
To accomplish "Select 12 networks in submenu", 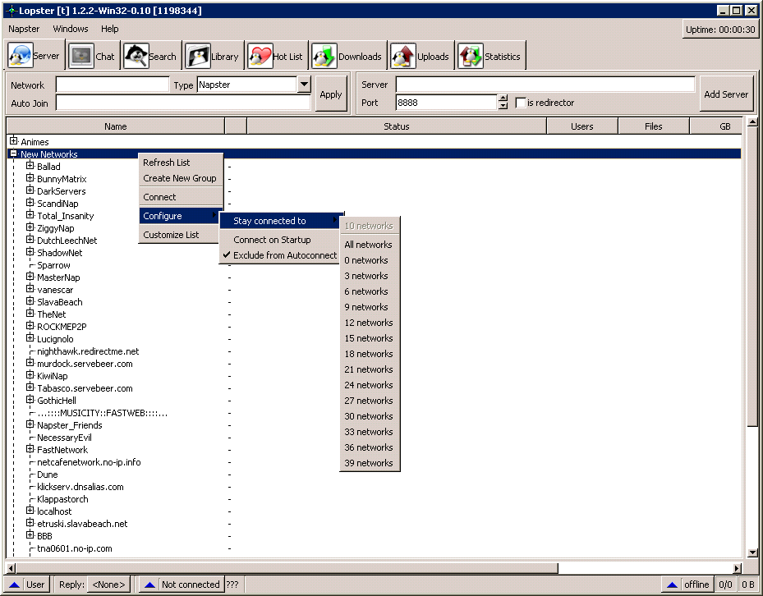I will 370,323.
